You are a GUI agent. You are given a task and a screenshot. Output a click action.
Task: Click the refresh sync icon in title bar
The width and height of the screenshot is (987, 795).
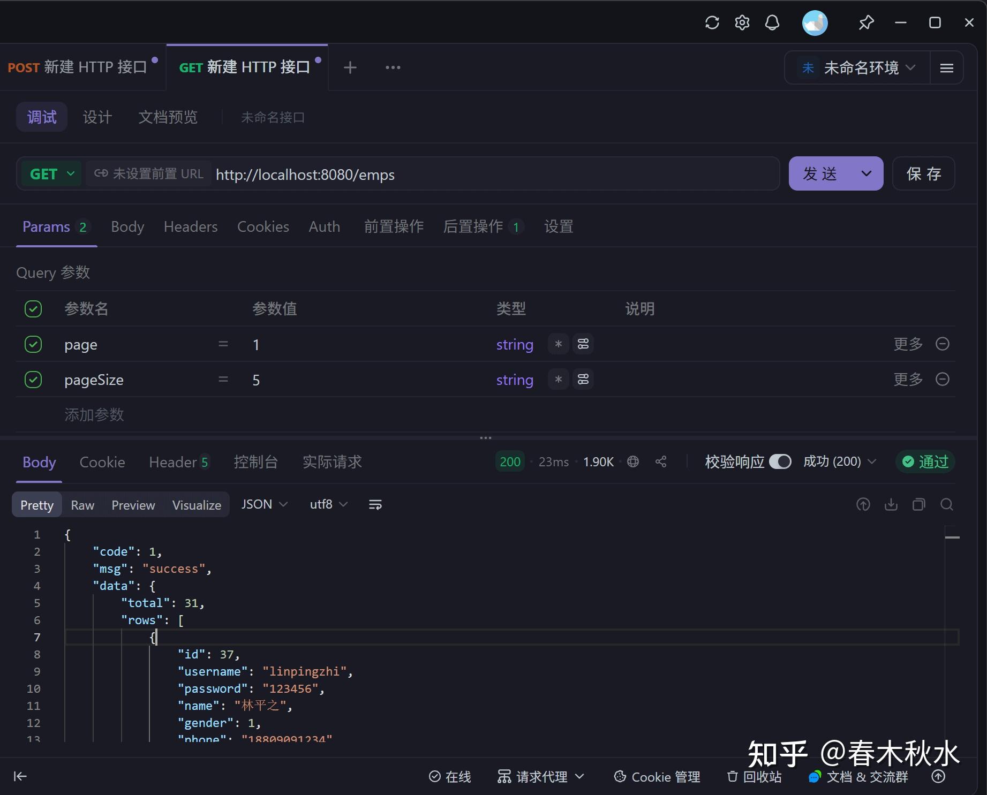point(712,22)
